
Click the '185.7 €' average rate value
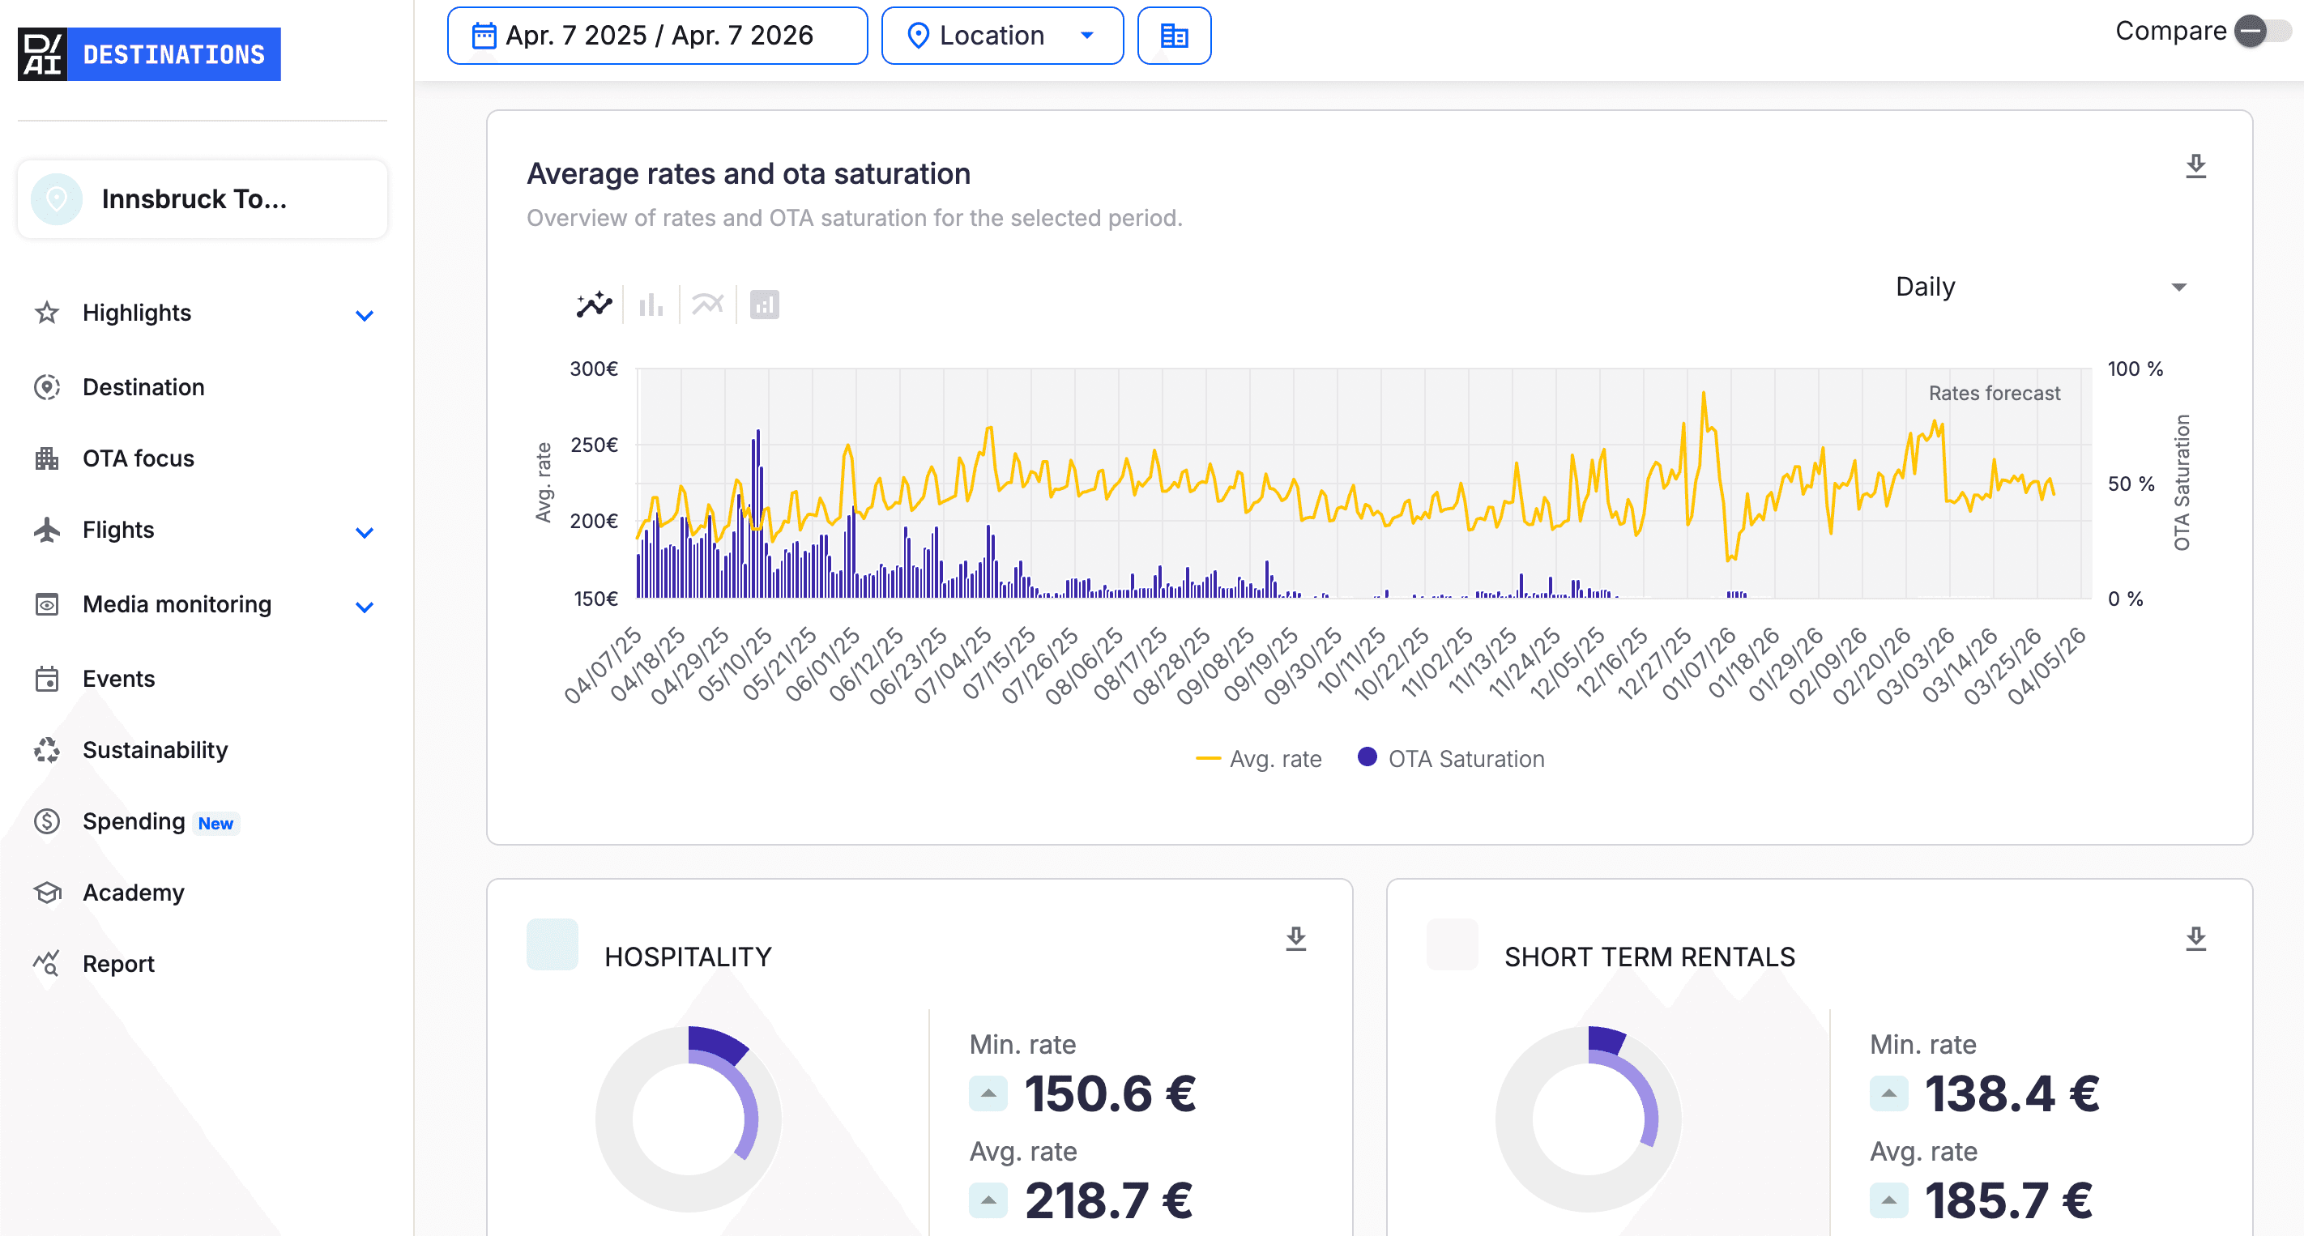tap(2009, 1200)
